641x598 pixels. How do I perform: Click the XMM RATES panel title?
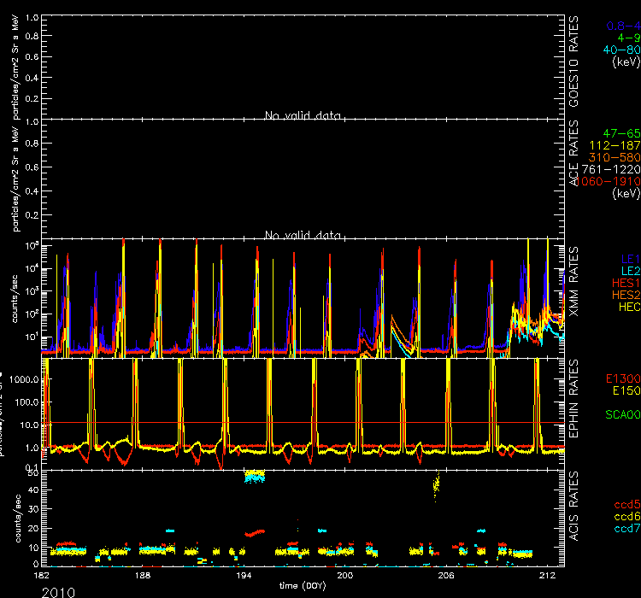pyautogui.click(x=575, y=280)
